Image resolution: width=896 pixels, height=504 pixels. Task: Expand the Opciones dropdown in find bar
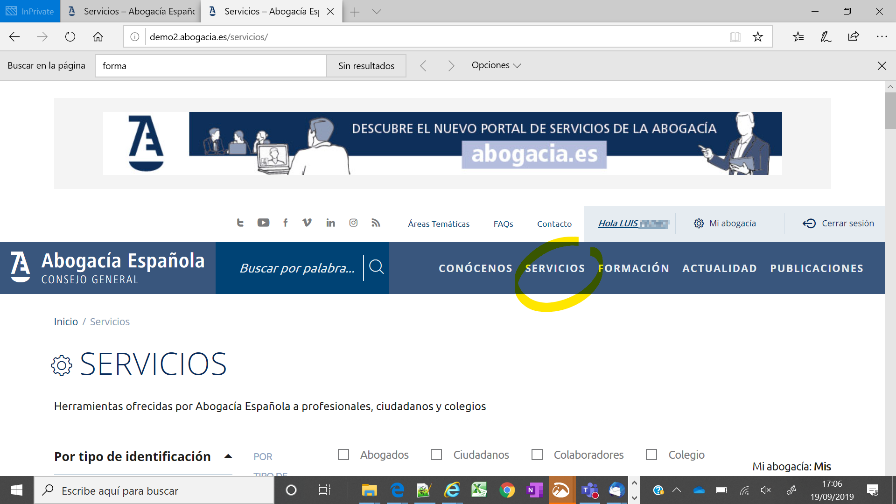click(x=496, y=65)
